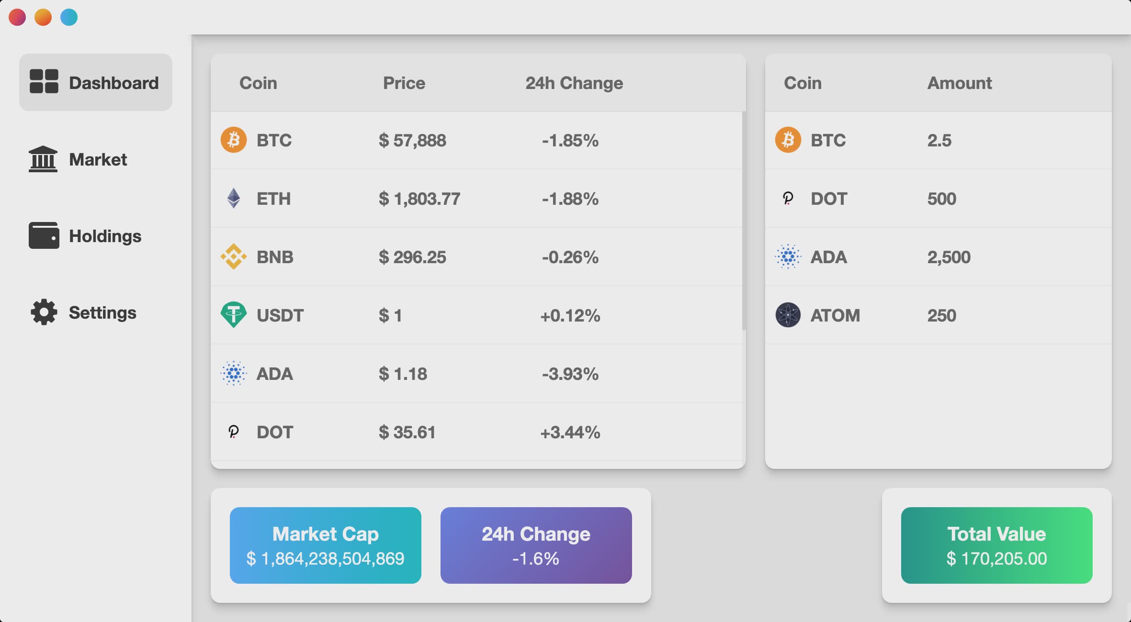Click the Bitcoin icon in holdings panel

coord(788,140)
